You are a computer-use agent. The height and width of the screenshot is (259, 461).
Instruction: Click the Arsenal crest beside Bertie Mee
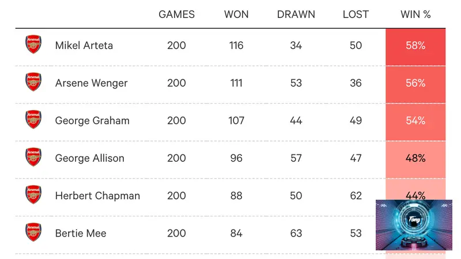[33, 233]
